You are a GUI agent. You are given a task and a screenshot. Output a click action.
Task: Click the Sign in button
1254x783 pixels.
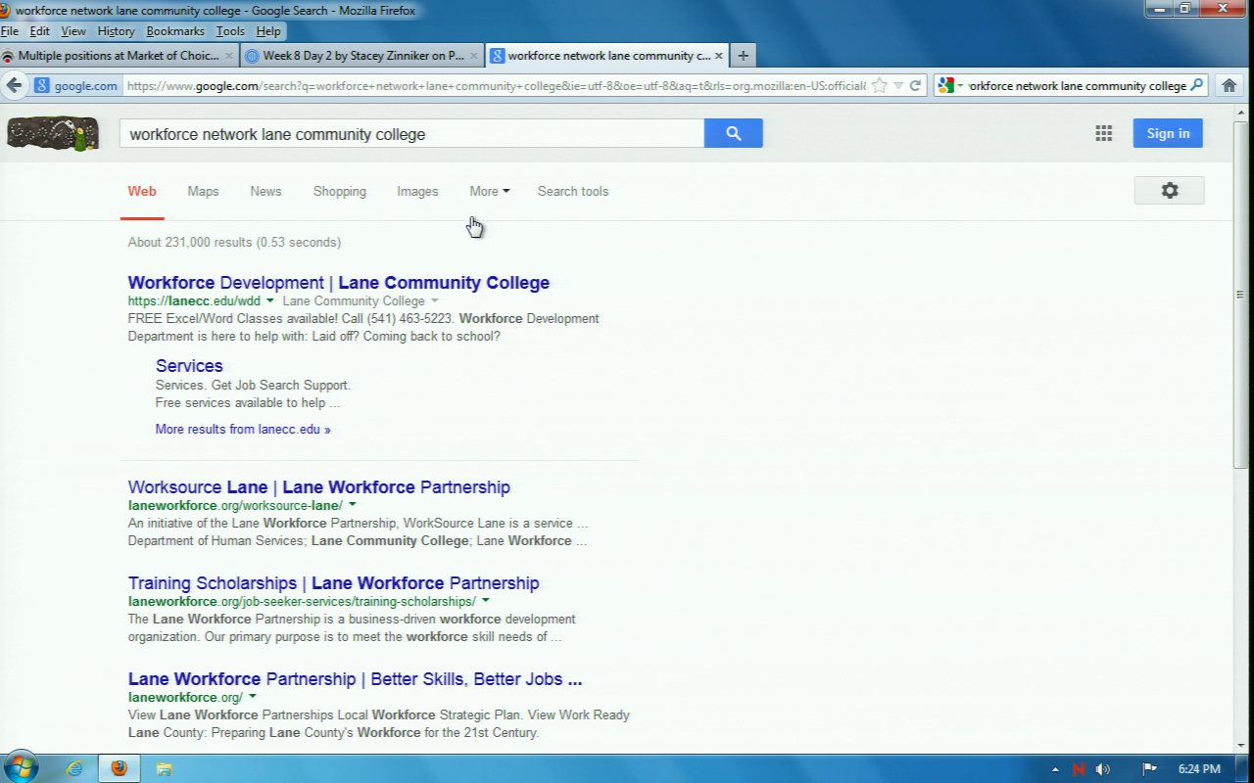(x=1167, y=134)
